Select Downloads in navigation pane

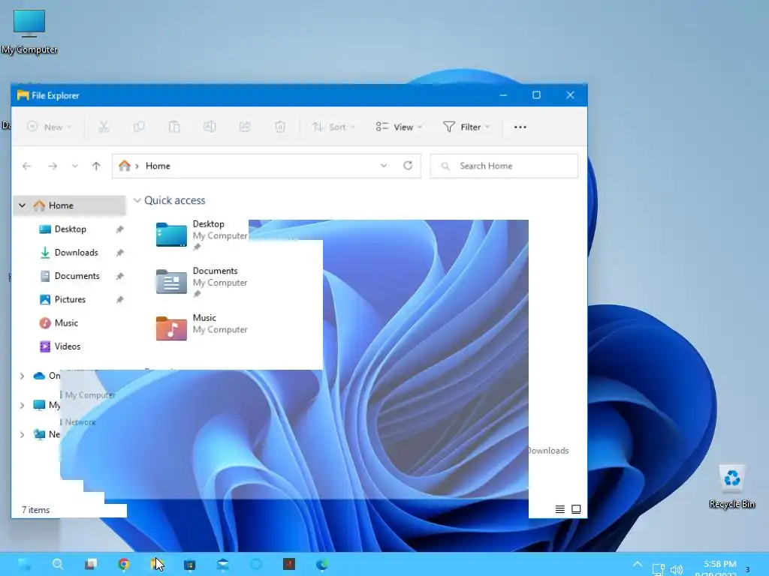(x=76, y=253)
